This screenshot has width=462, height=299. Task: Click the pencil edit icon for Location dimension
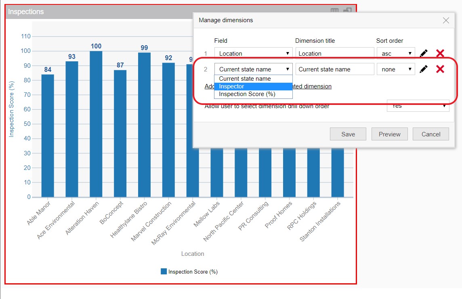(x=423, y=53)
